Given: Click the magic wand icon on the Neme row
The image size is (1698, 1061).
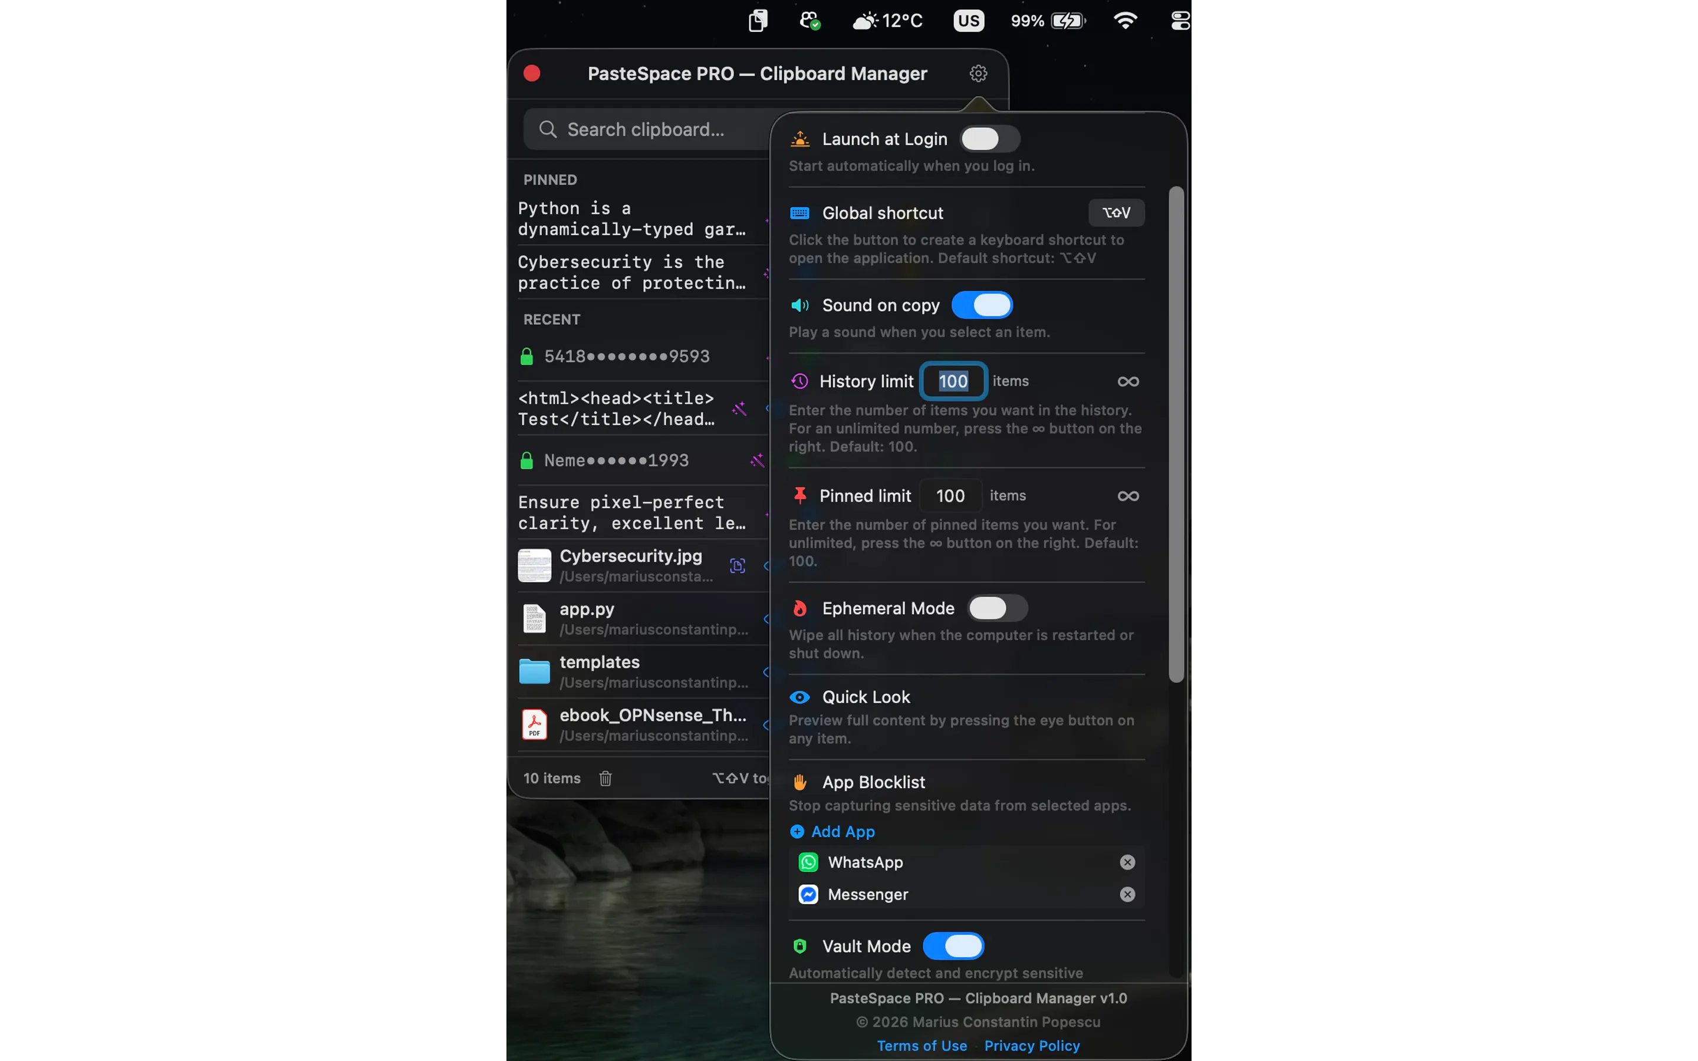Looking at the screenshot, I should 757,460.
